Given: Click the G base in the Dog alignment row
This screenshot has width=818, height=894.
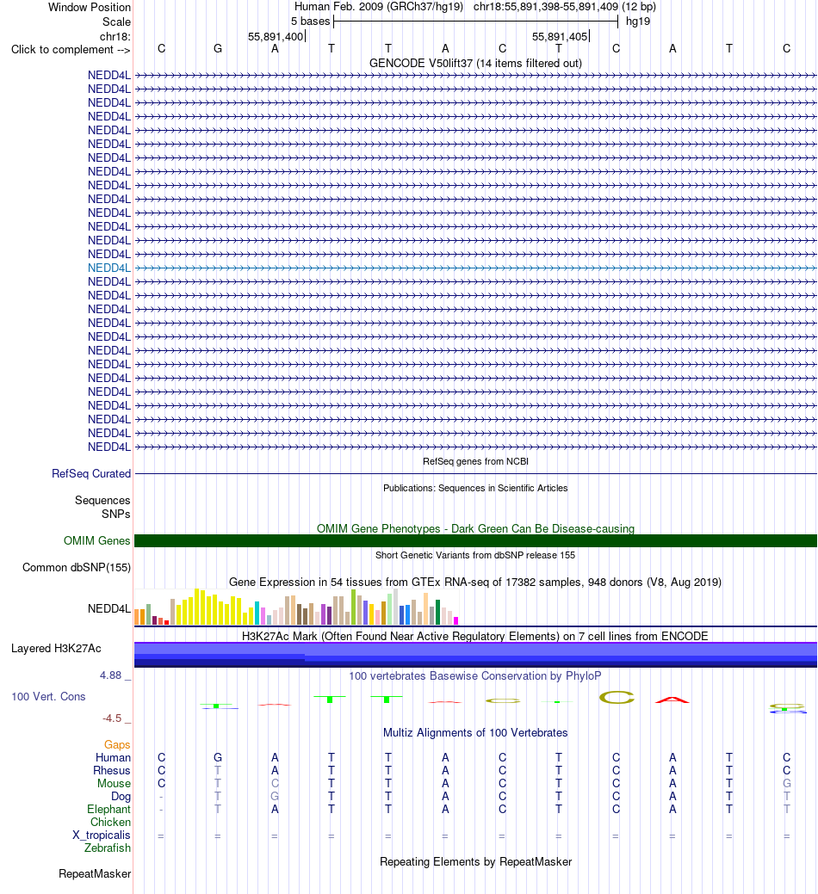Looking at the screenshot, I should coord(275,797).
